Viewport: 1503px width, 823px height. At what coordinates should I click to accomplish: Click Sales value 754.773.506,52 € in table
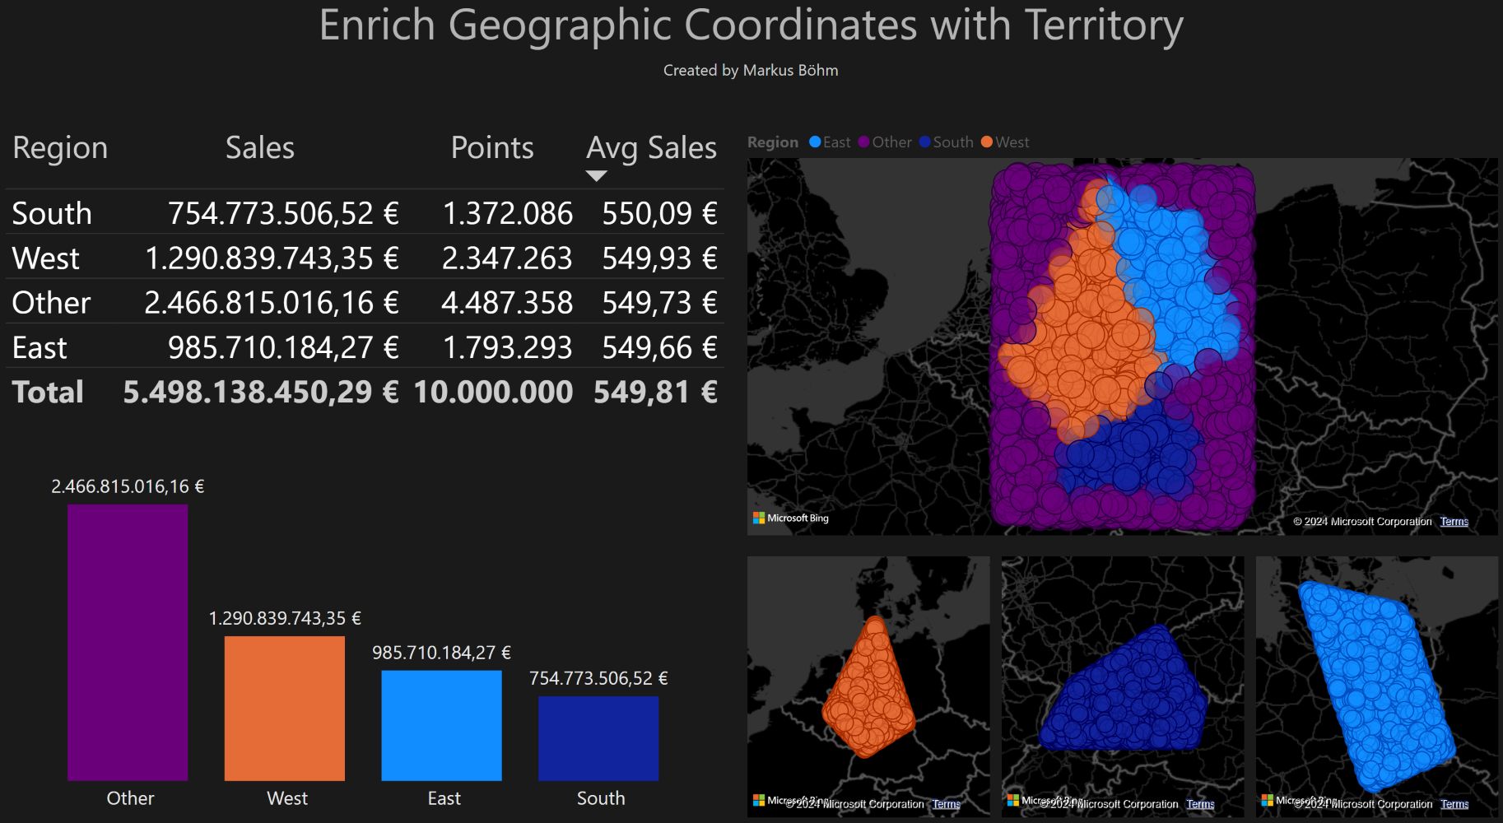[x=284, y=213]
